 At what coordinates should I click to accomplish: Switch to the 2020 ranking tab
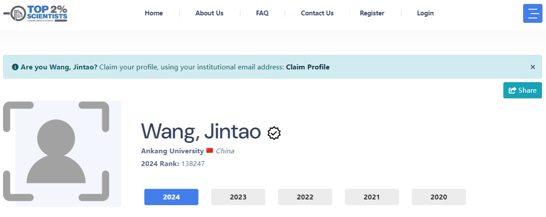[439, 197]
